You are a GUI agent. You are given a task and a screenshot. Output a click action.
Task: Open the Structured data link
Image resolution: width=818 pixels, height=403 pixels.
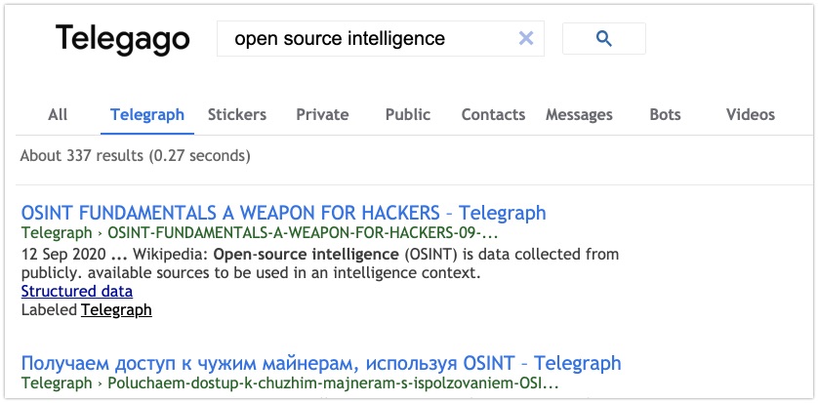77,292
